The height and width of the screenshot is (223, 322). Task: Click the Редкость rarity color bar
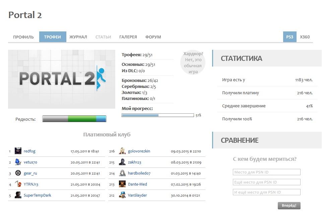coord(74,119)
